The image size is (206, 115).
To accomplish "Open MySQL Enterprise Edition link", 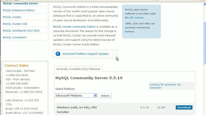I will pyautogui.click(x=19, y=10).
